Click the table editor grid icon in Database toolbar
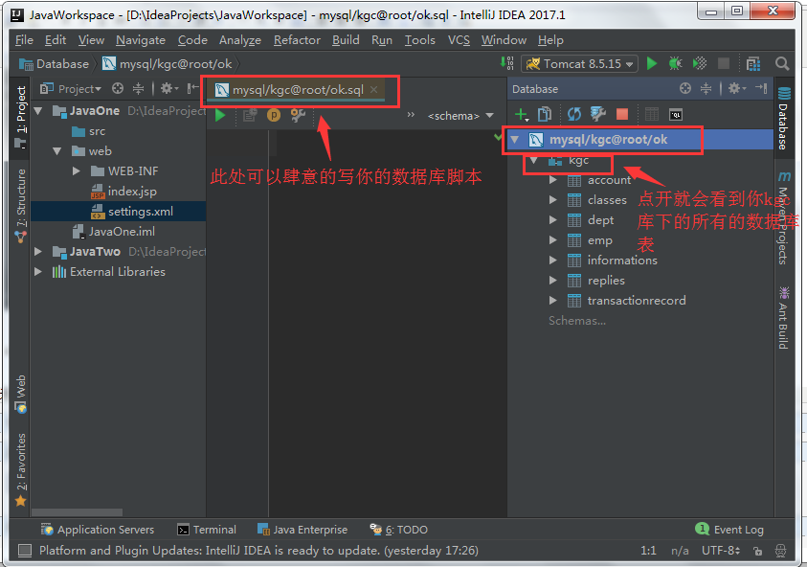The height and width of the screenshot is (567, 807). click(x=652, y=114)
